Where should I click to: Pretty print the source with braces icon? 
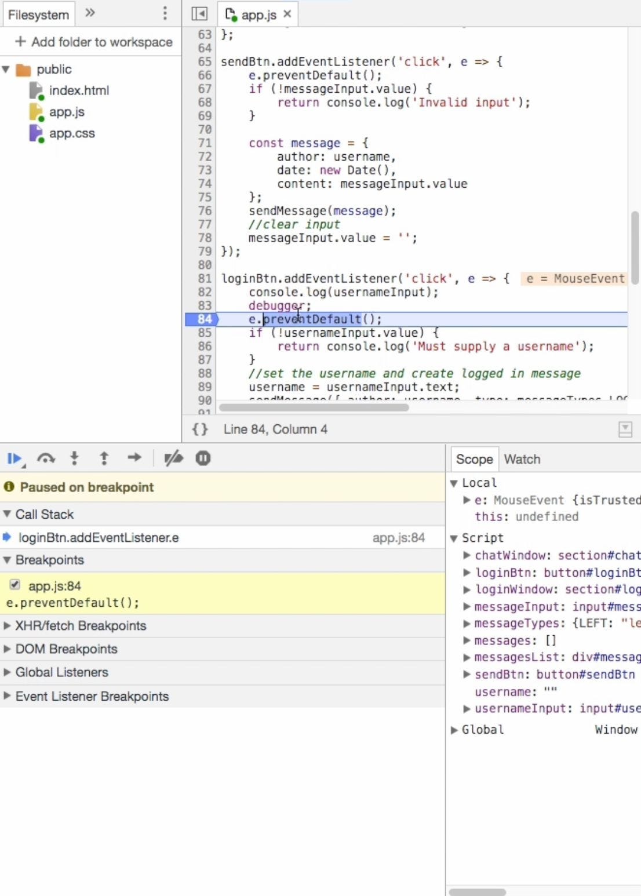click(200, 429)
